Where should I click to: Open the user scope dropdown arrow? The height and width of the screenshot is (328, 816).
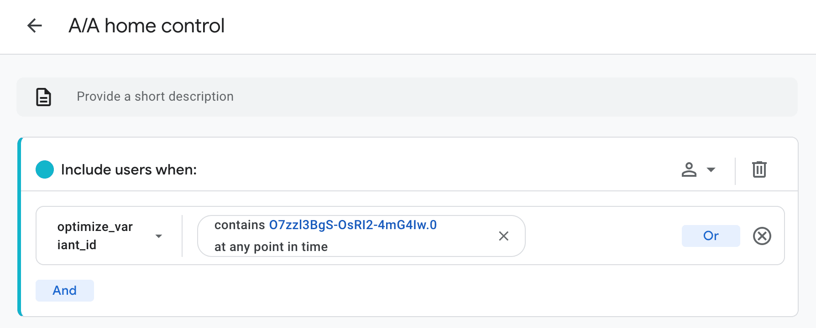pos(711,170)
